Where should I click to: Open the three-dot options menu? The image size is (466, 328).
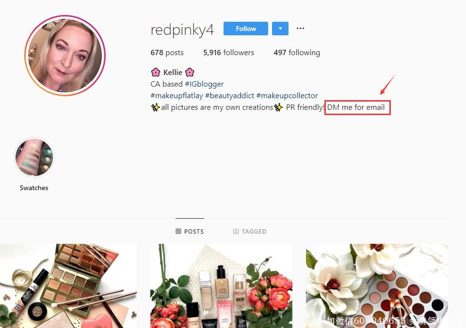click(300, 29)
